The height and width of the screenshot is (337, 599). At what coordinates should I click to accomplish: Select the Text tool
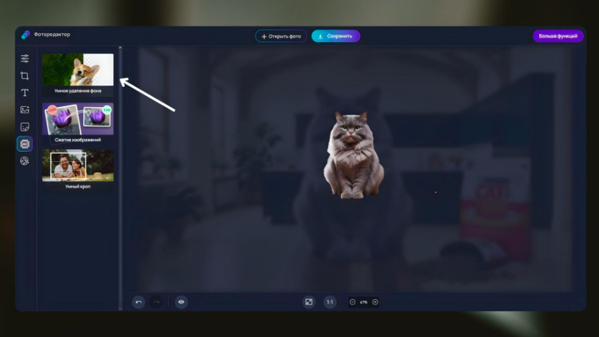coord(25,93)
